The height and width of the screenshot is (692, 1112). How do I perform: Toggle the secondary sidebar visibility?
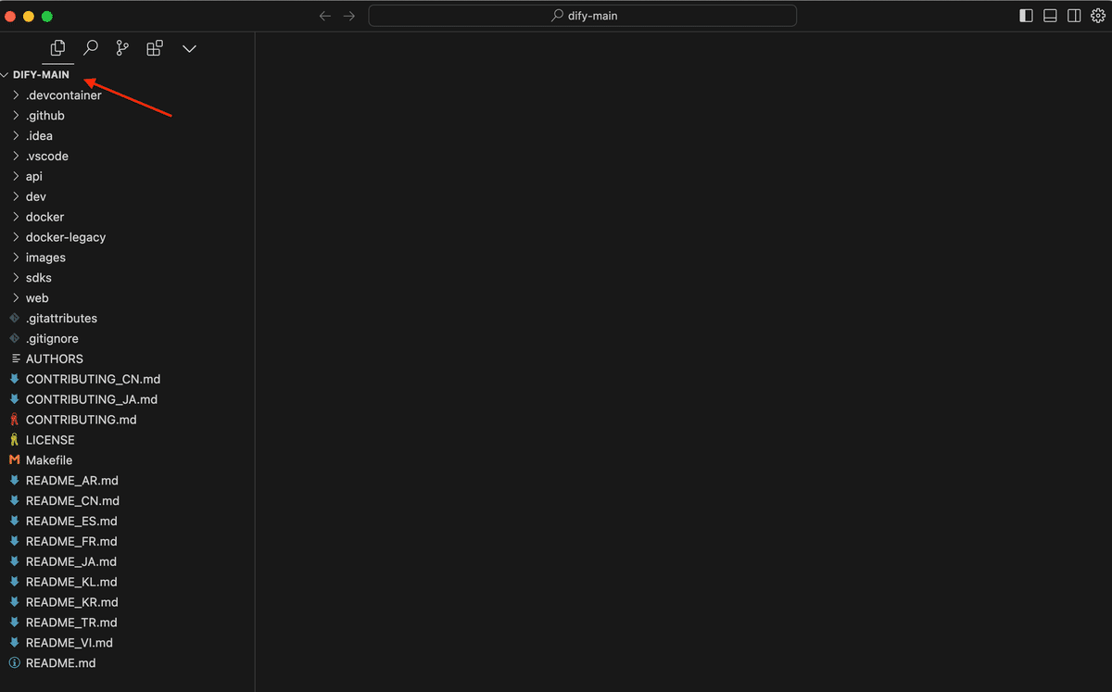(x=1075, y=15)
